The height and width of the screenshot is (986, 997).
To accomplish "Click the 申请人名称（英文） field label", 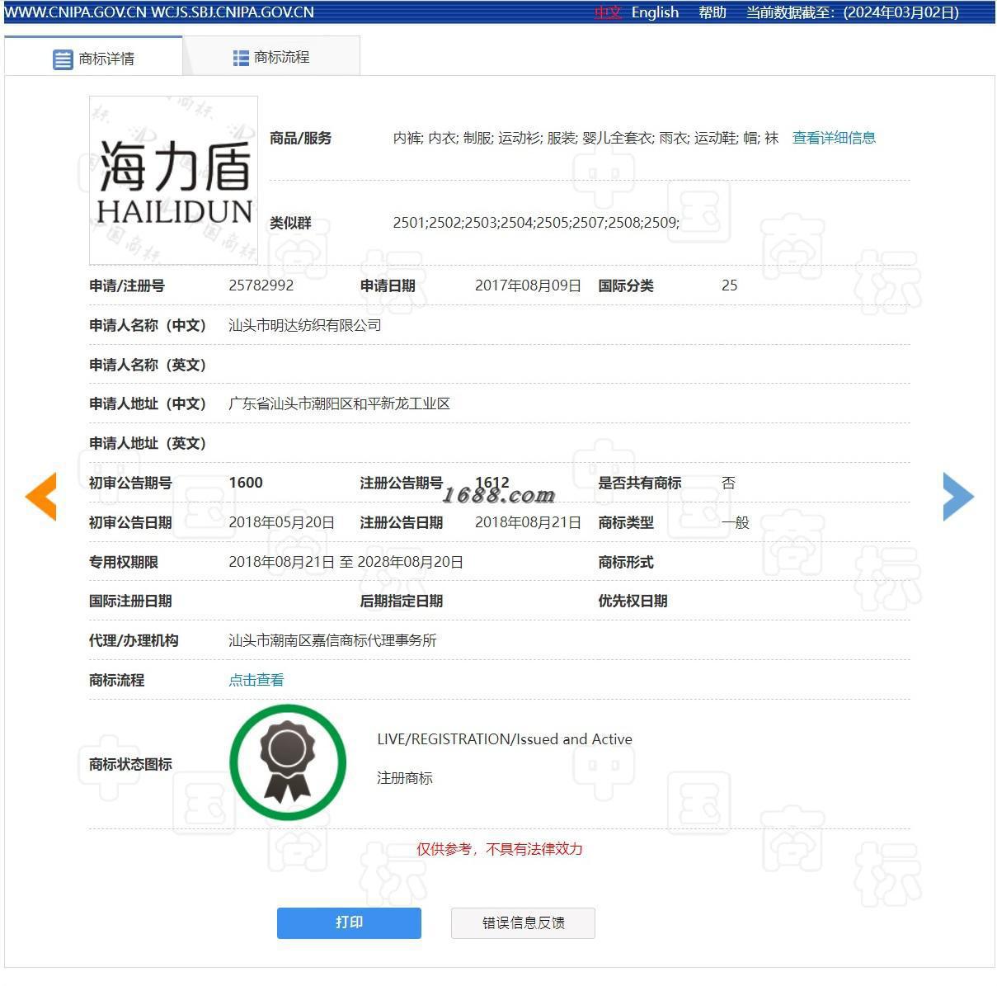I will [x=148, y=365].
